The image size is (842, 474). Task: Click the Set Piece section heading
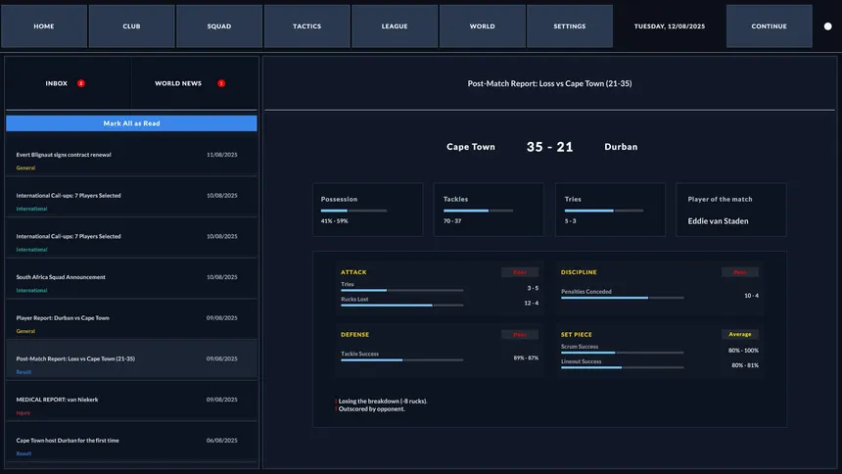[x=577, y=334]
